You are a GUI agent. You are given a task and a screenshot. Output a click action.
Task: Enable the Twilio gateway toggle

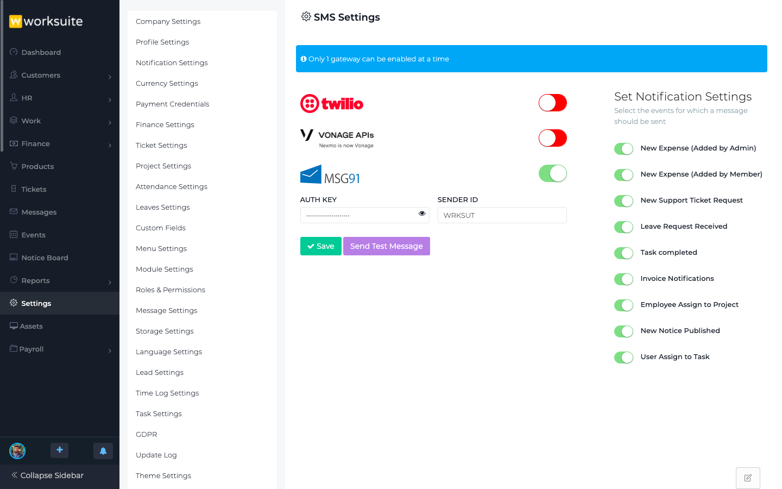552,103
